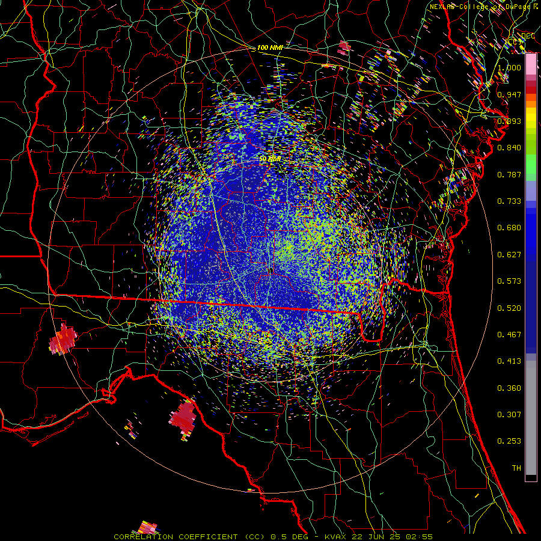Click the pink top segment of color bar
This screenshot has height=541, width=541.
tap(531, 64)
